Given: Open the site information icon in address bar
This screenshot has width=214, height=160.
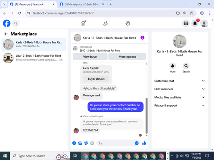Looking at the screenshot, I should [29, 13].
